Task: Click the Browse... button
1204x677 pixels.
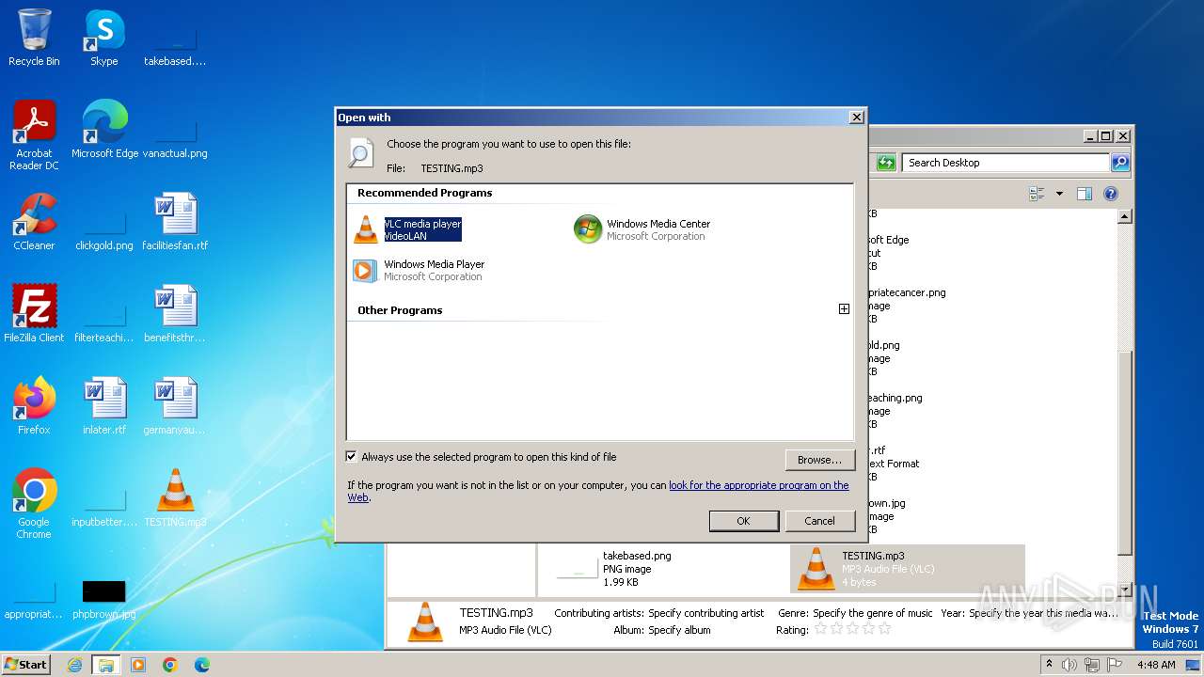Action: [x=819, y=460]
